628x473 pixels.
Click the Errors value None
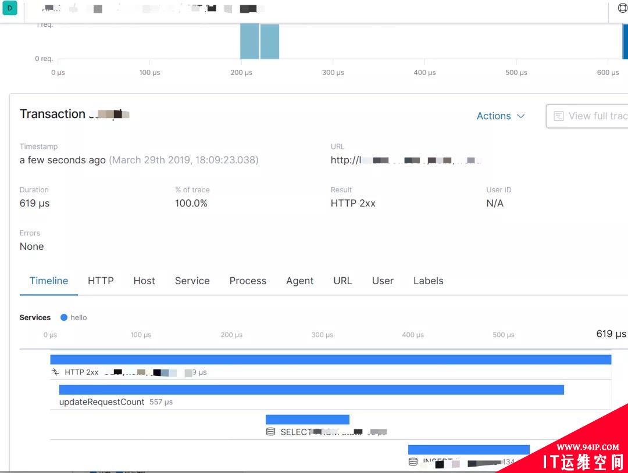[31, 246]
